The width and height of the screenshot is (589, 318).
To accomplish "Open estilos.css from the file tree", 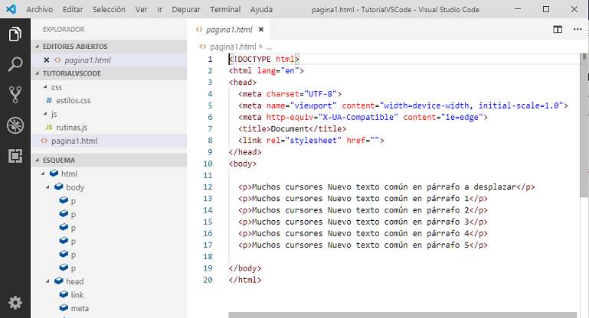I will coord(74,100).
